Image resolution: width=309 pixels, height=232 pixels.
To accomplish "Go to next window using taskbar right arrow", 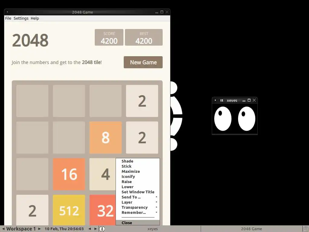I will (96, 229).
